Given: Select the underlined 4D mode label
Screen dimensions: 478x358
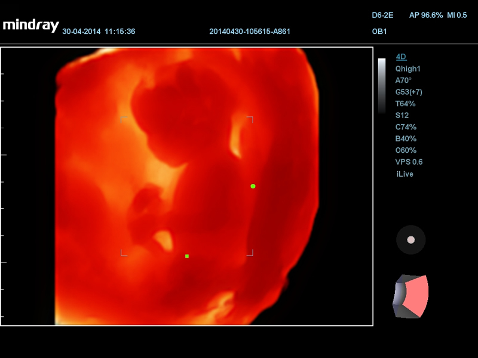Looking at the screenshot, I should [401, 57].
